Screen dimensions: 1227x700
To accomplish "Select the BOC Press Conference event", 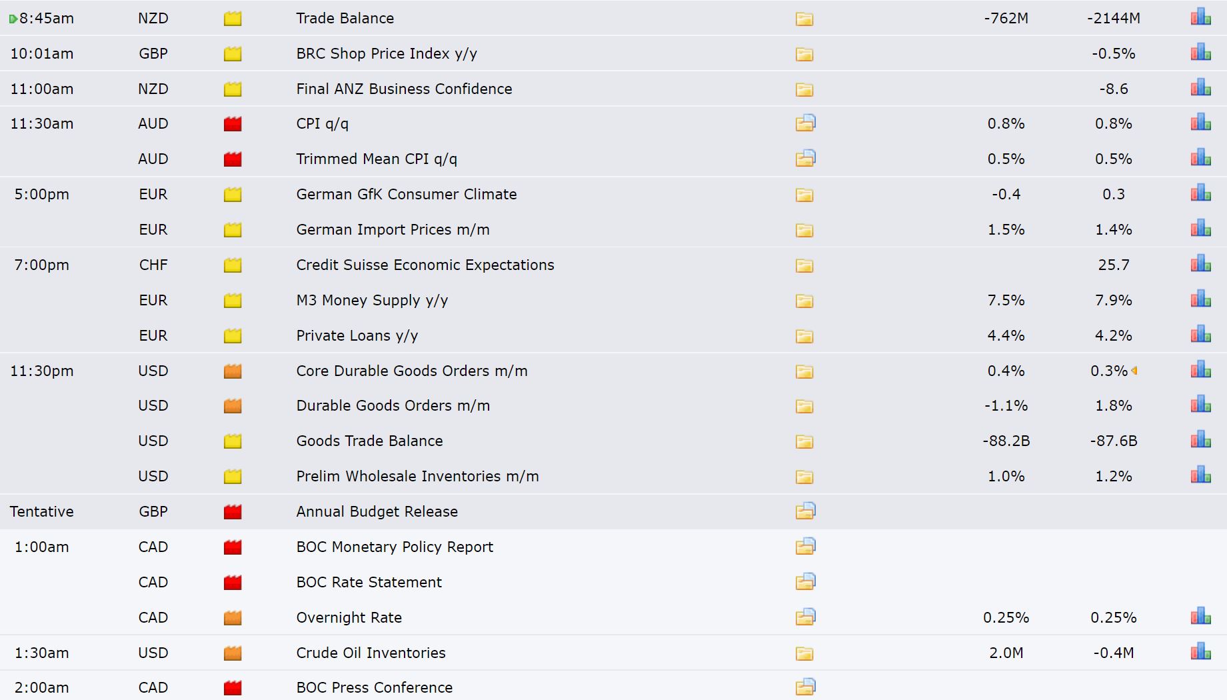I will point(374,687).
